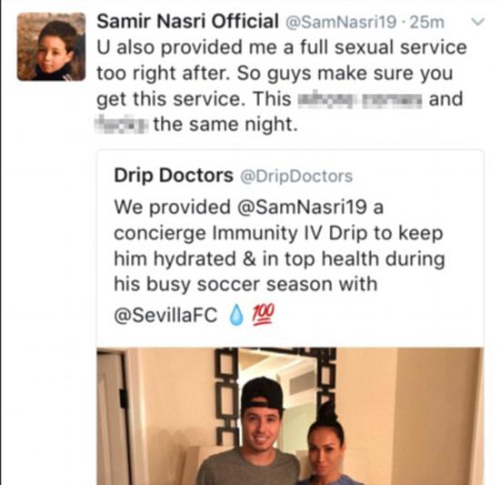
Task: Open Drip Doctors account name
Action: click(x=174, y=176)
